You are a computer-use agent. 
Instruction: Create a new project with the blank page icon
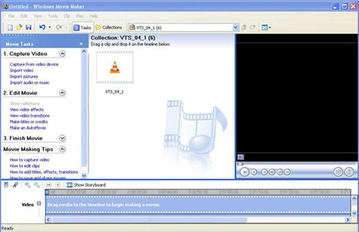tap(10, 28)
